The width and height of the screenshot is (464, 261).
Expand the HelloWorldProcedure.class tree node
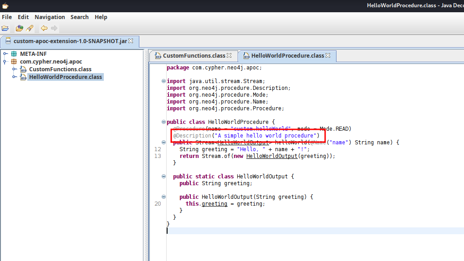click(15, 77)
